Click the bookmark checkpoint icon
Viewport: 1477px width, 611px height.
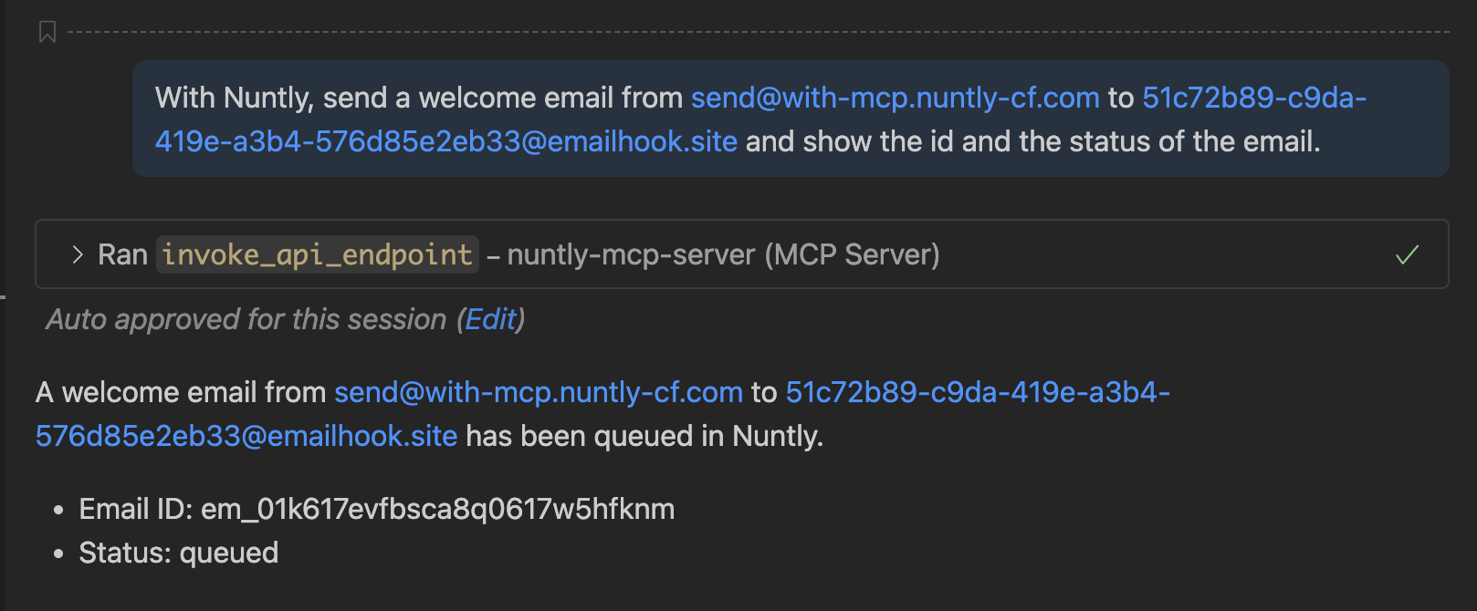tap(47, 33)
